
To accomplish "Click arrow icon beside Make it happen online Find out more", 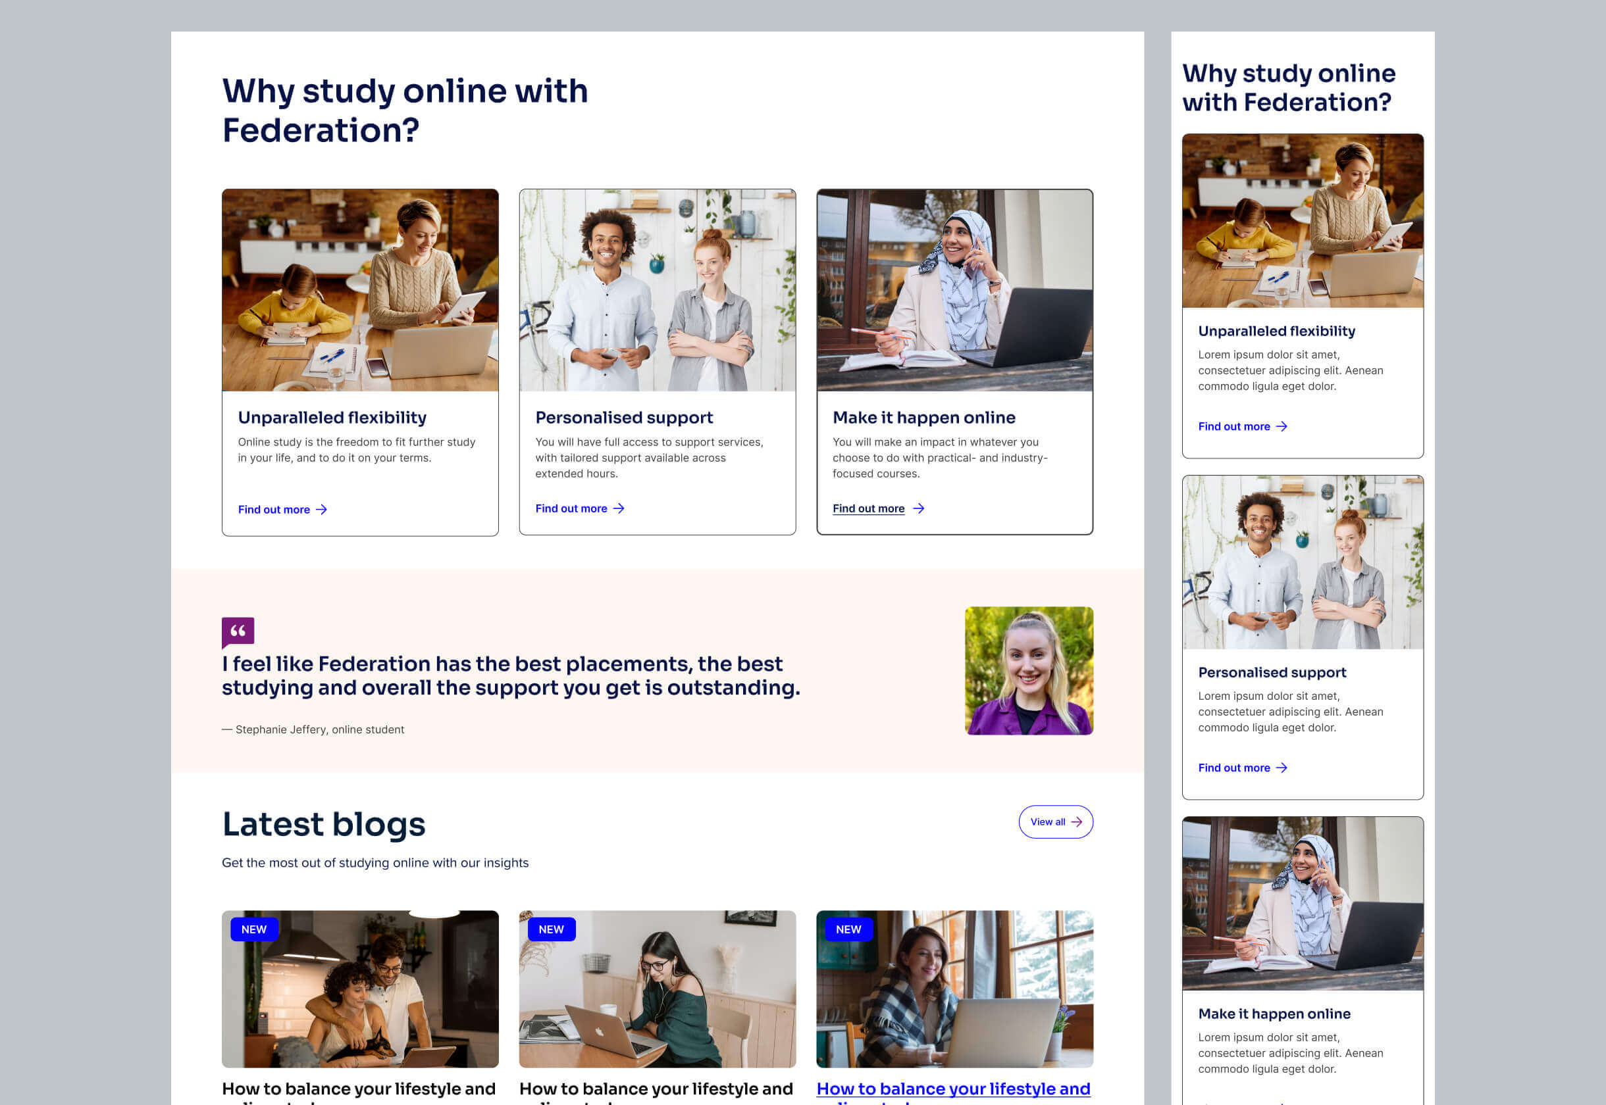I will click(919, 508).
